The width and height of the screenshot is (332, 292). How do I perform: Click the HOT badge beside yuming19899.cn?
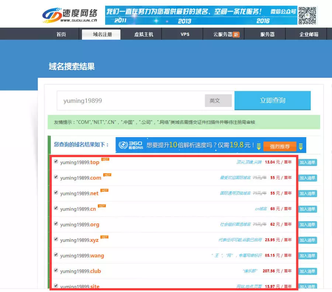[102, 206]
